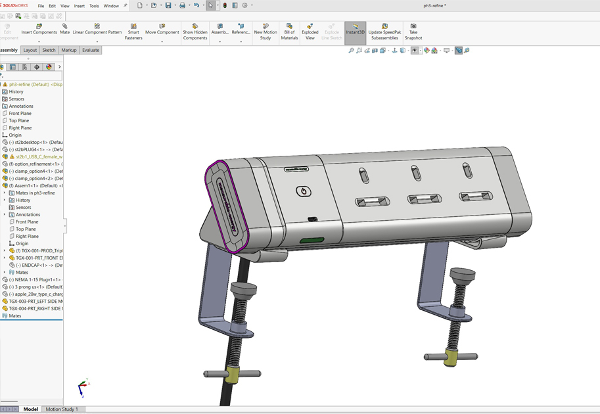Open the Edit Appearance color ball
Image resolution: width=600 pixels, height=414 pixels.
coord(427,51)
